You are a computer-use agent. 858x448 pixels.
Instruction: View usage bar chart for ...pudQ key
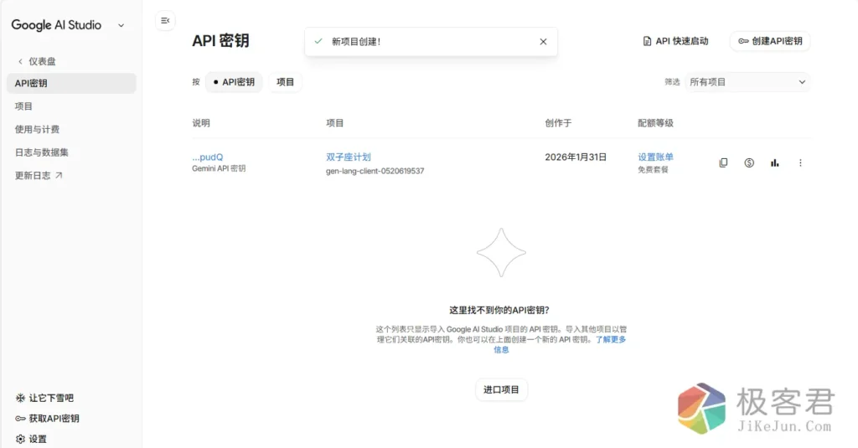tap(775, 162)
